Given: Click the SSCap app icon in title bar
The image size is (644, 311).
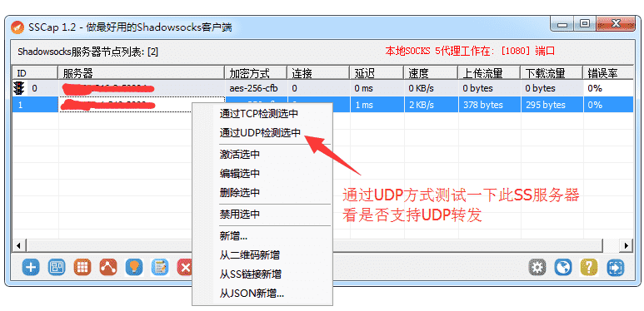Looking at the screenshot, I should (x=17, y=27).
